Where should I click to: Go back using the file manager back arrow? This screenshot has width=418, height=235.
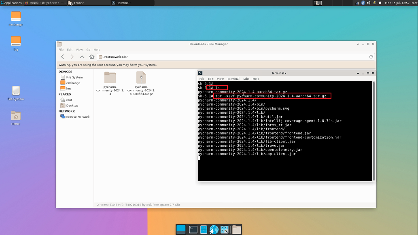pos(63,57)
